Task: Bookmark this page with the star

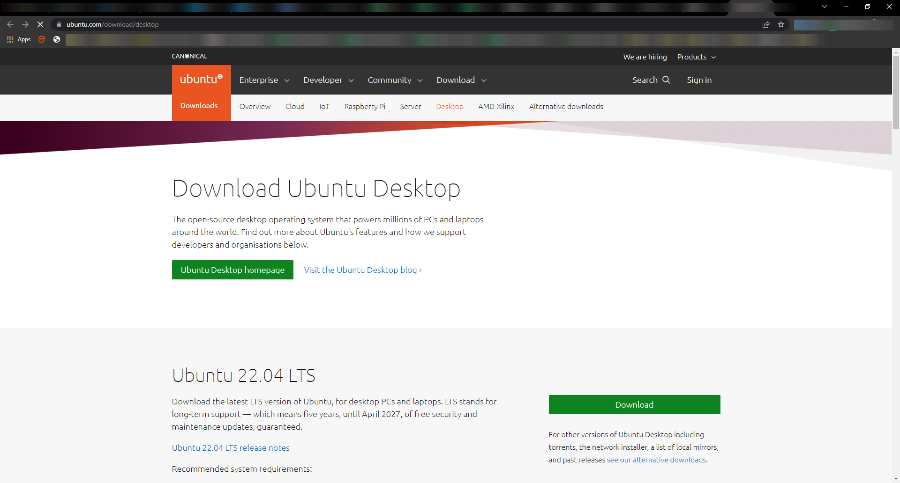Action: click(781, 24)
